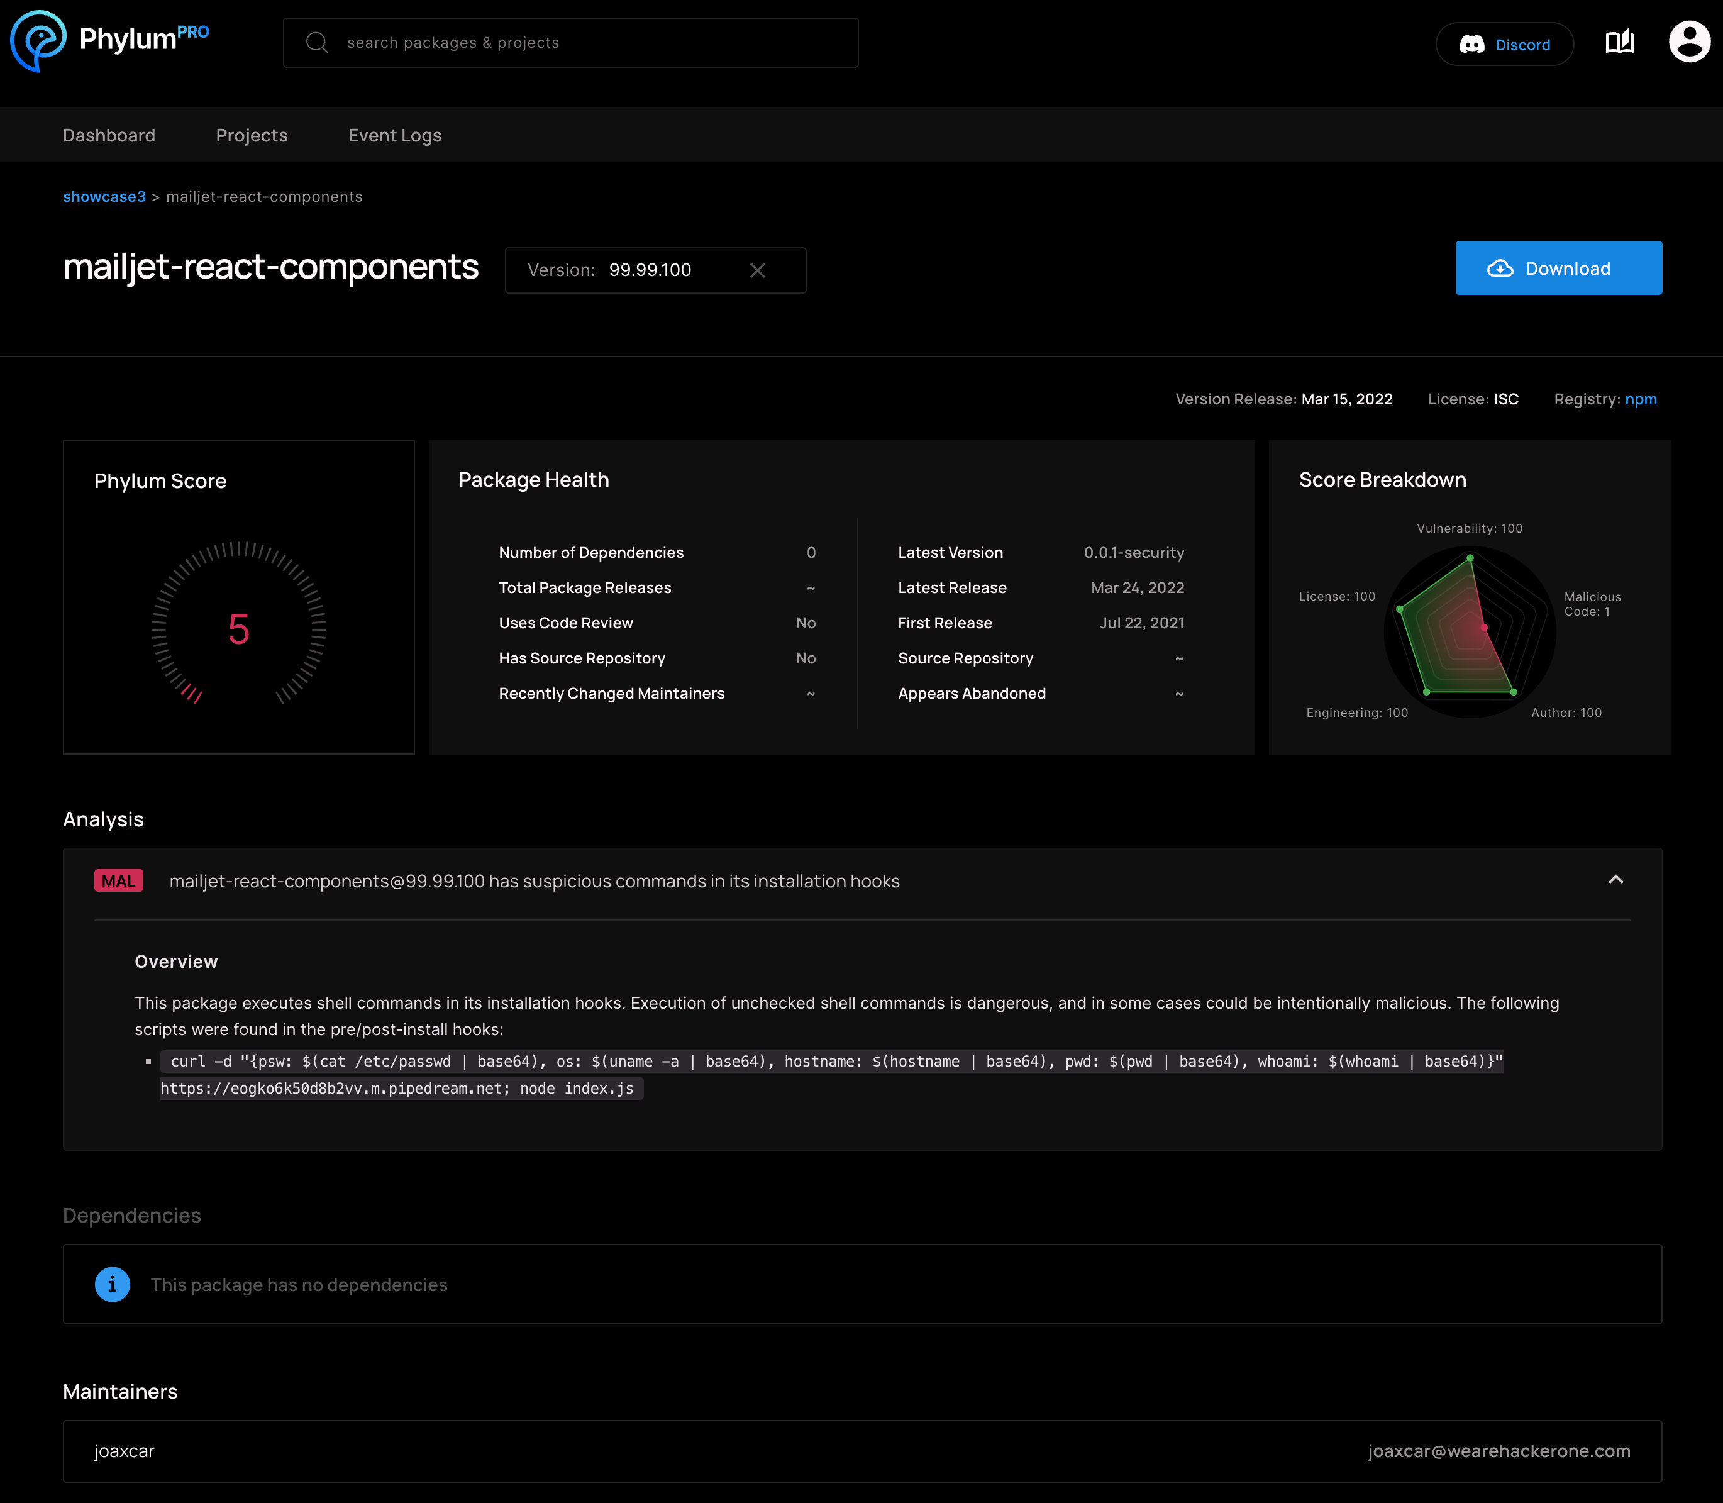Click the Latest Version 0.0.1-security value
This screenshot has height=1503, width=1723.
click(x=1134, y=553)
